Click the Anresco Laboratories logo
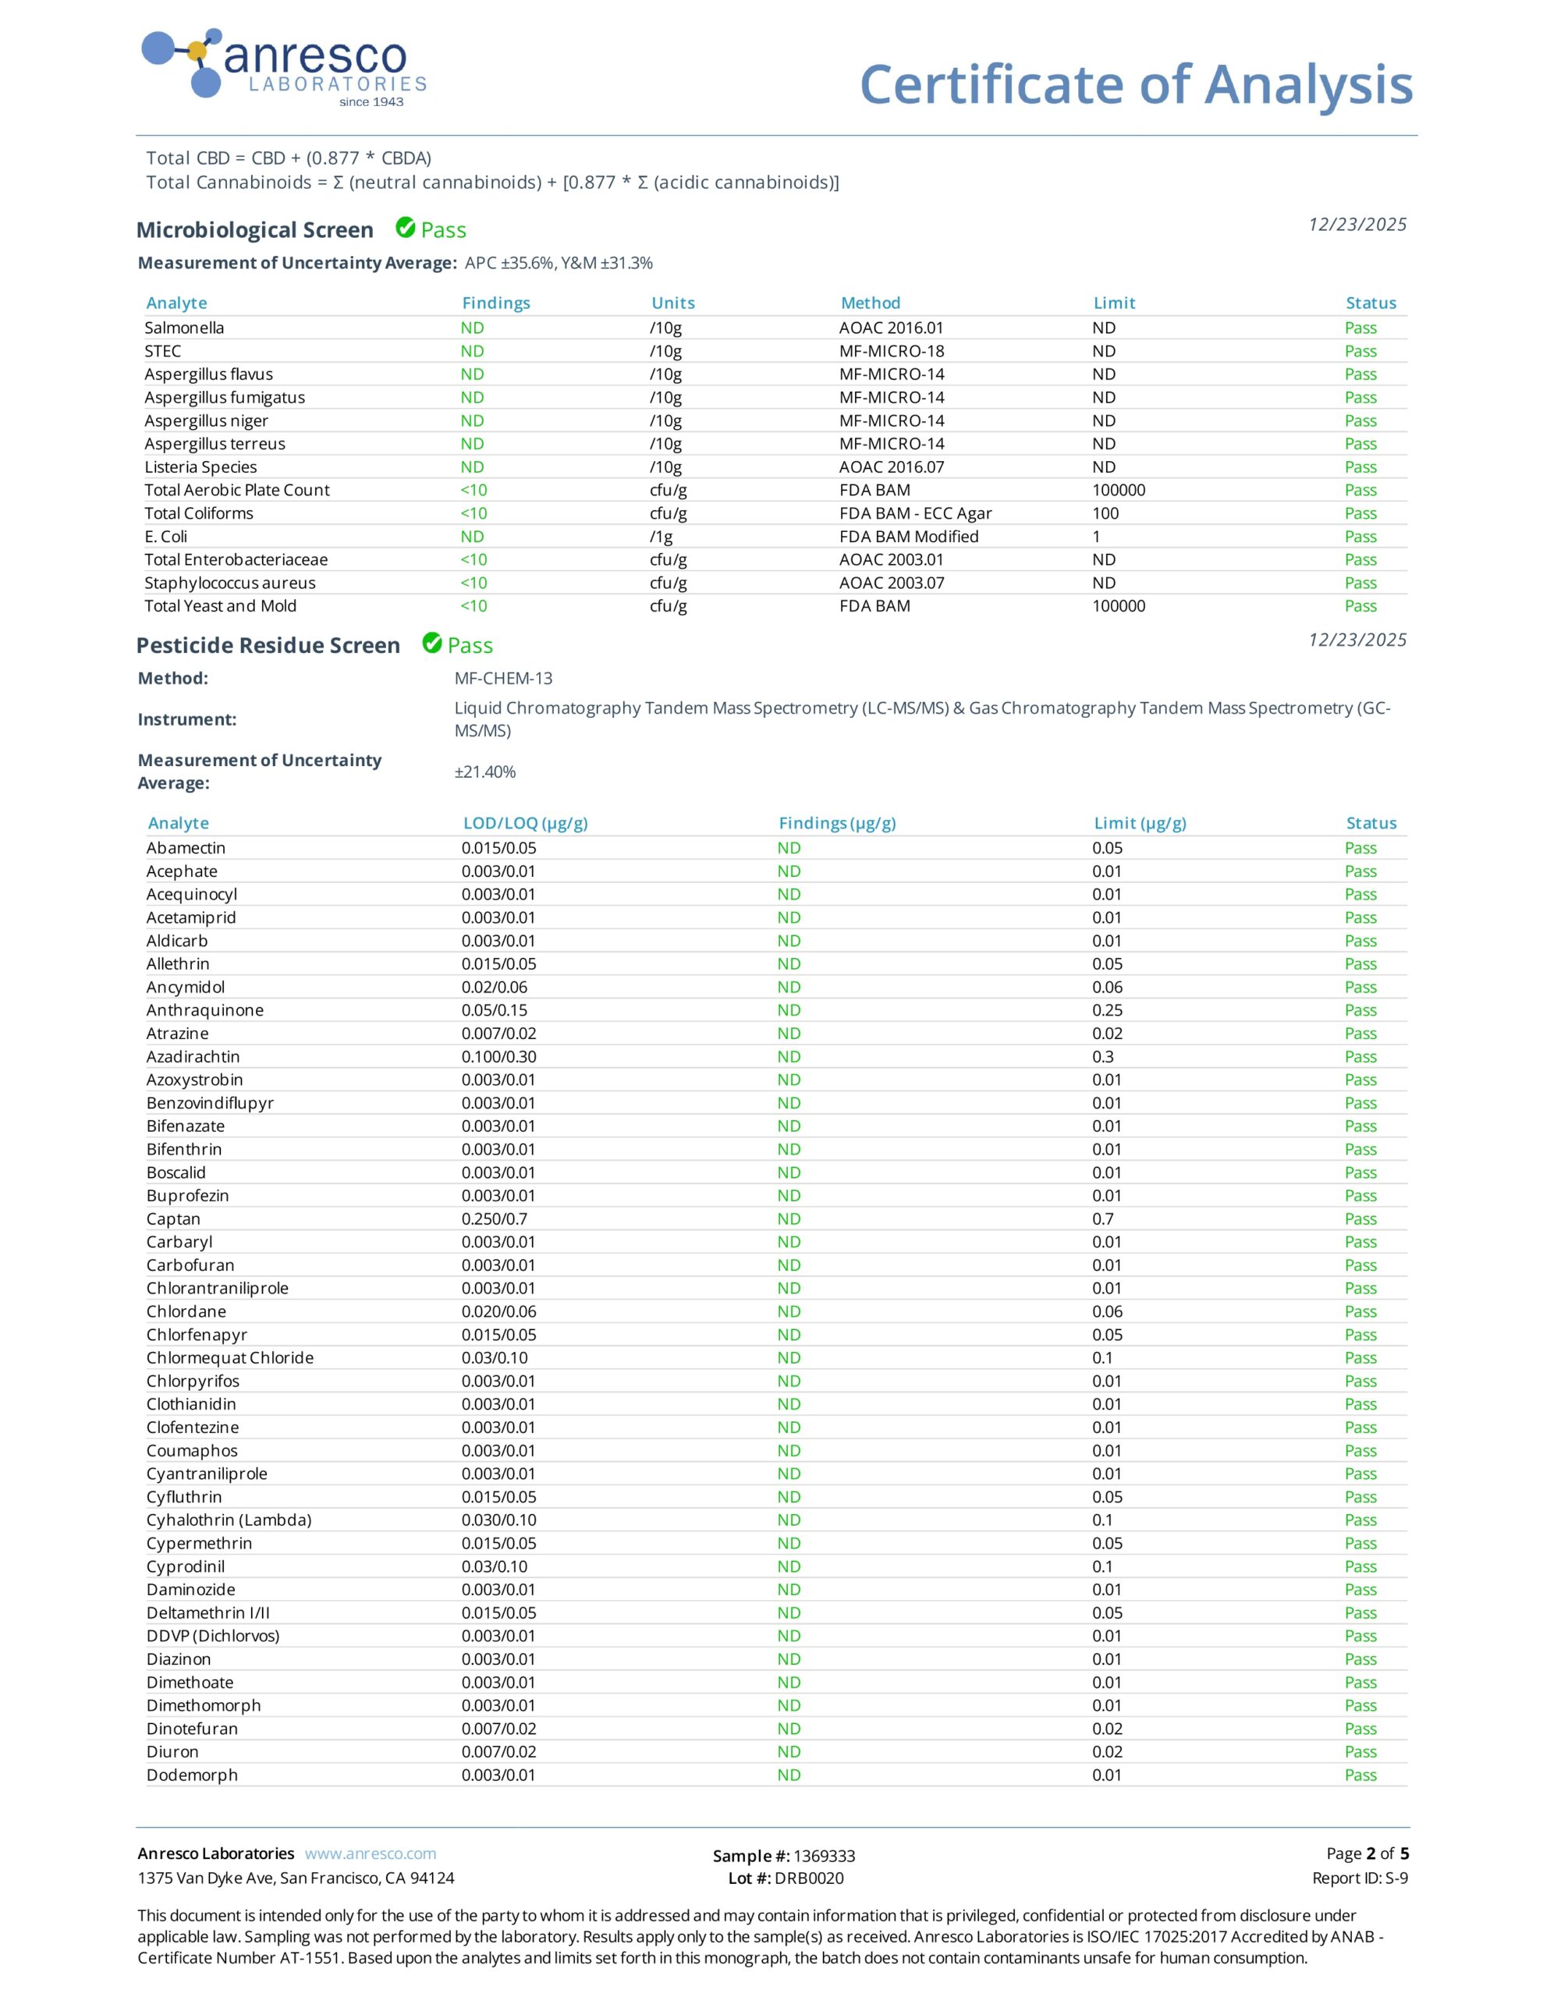 tap(283, 69)
